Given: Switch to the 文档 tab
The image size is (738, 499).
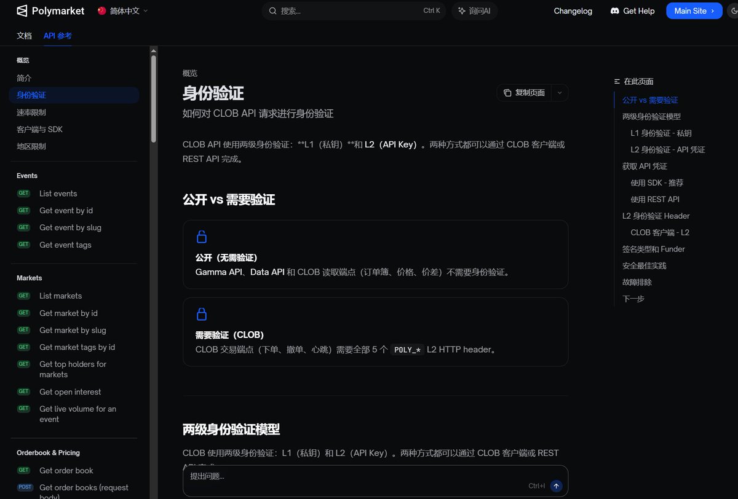Looking at the screenshot, I should [x=24, y=36].
